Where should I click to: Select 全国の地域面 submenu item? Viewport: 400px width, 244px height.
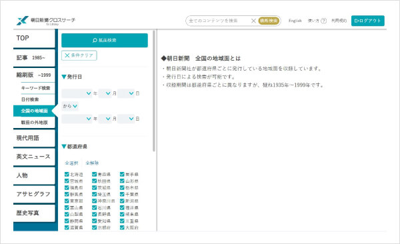(34, 111)
